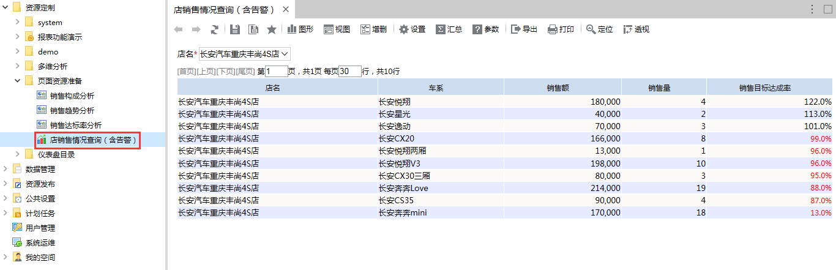Click the 首页 first page link
The image size is (836, 270).
(186, 72)
